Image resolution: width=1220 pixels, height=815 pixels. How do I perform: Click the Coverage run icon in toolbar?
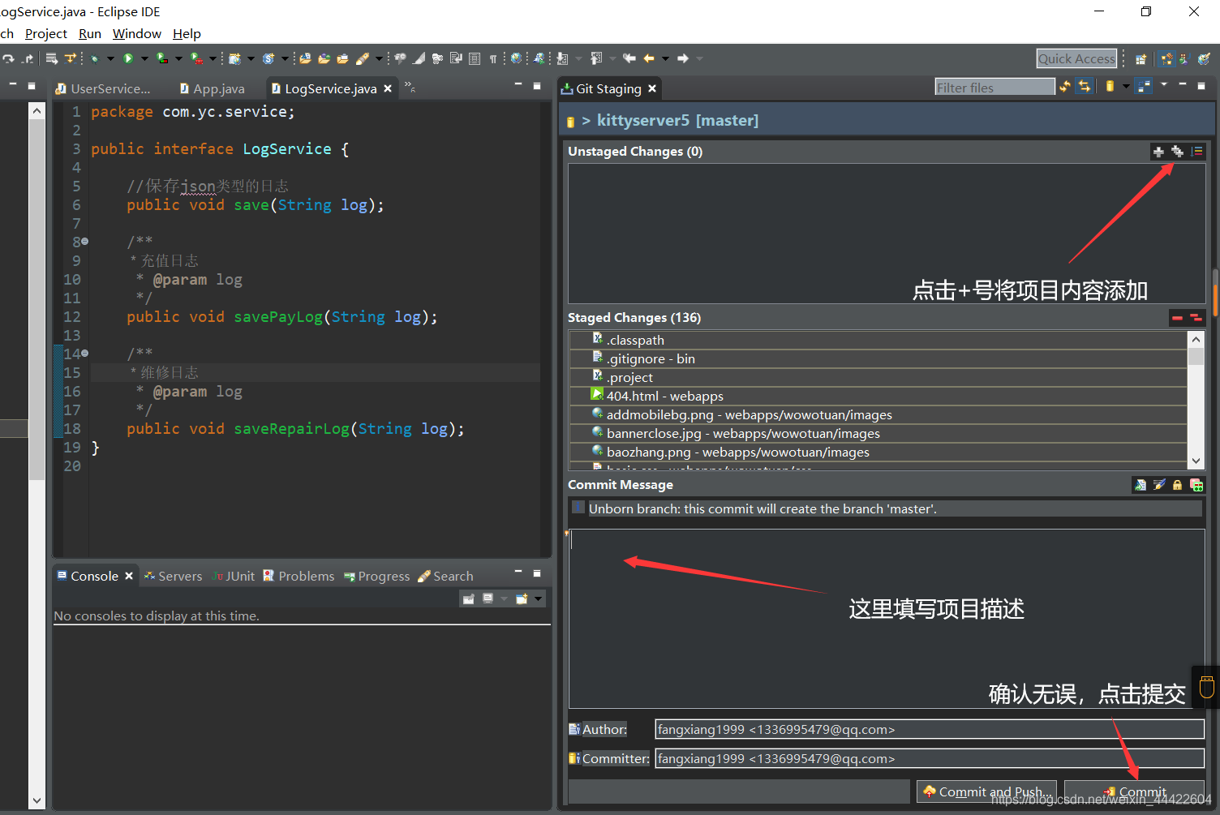click(x=161, y=58)
